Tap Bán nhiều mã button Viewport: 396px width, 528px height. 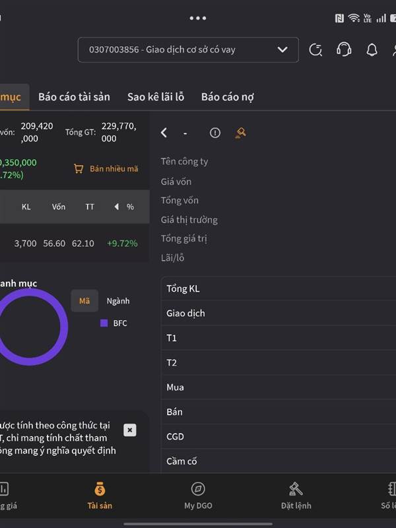(106, 168)
